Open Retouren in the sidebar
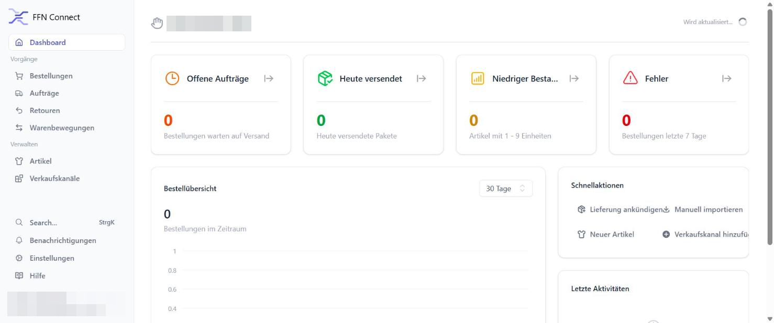This screenshot has width=774, height=323. (x=67, y=110)
